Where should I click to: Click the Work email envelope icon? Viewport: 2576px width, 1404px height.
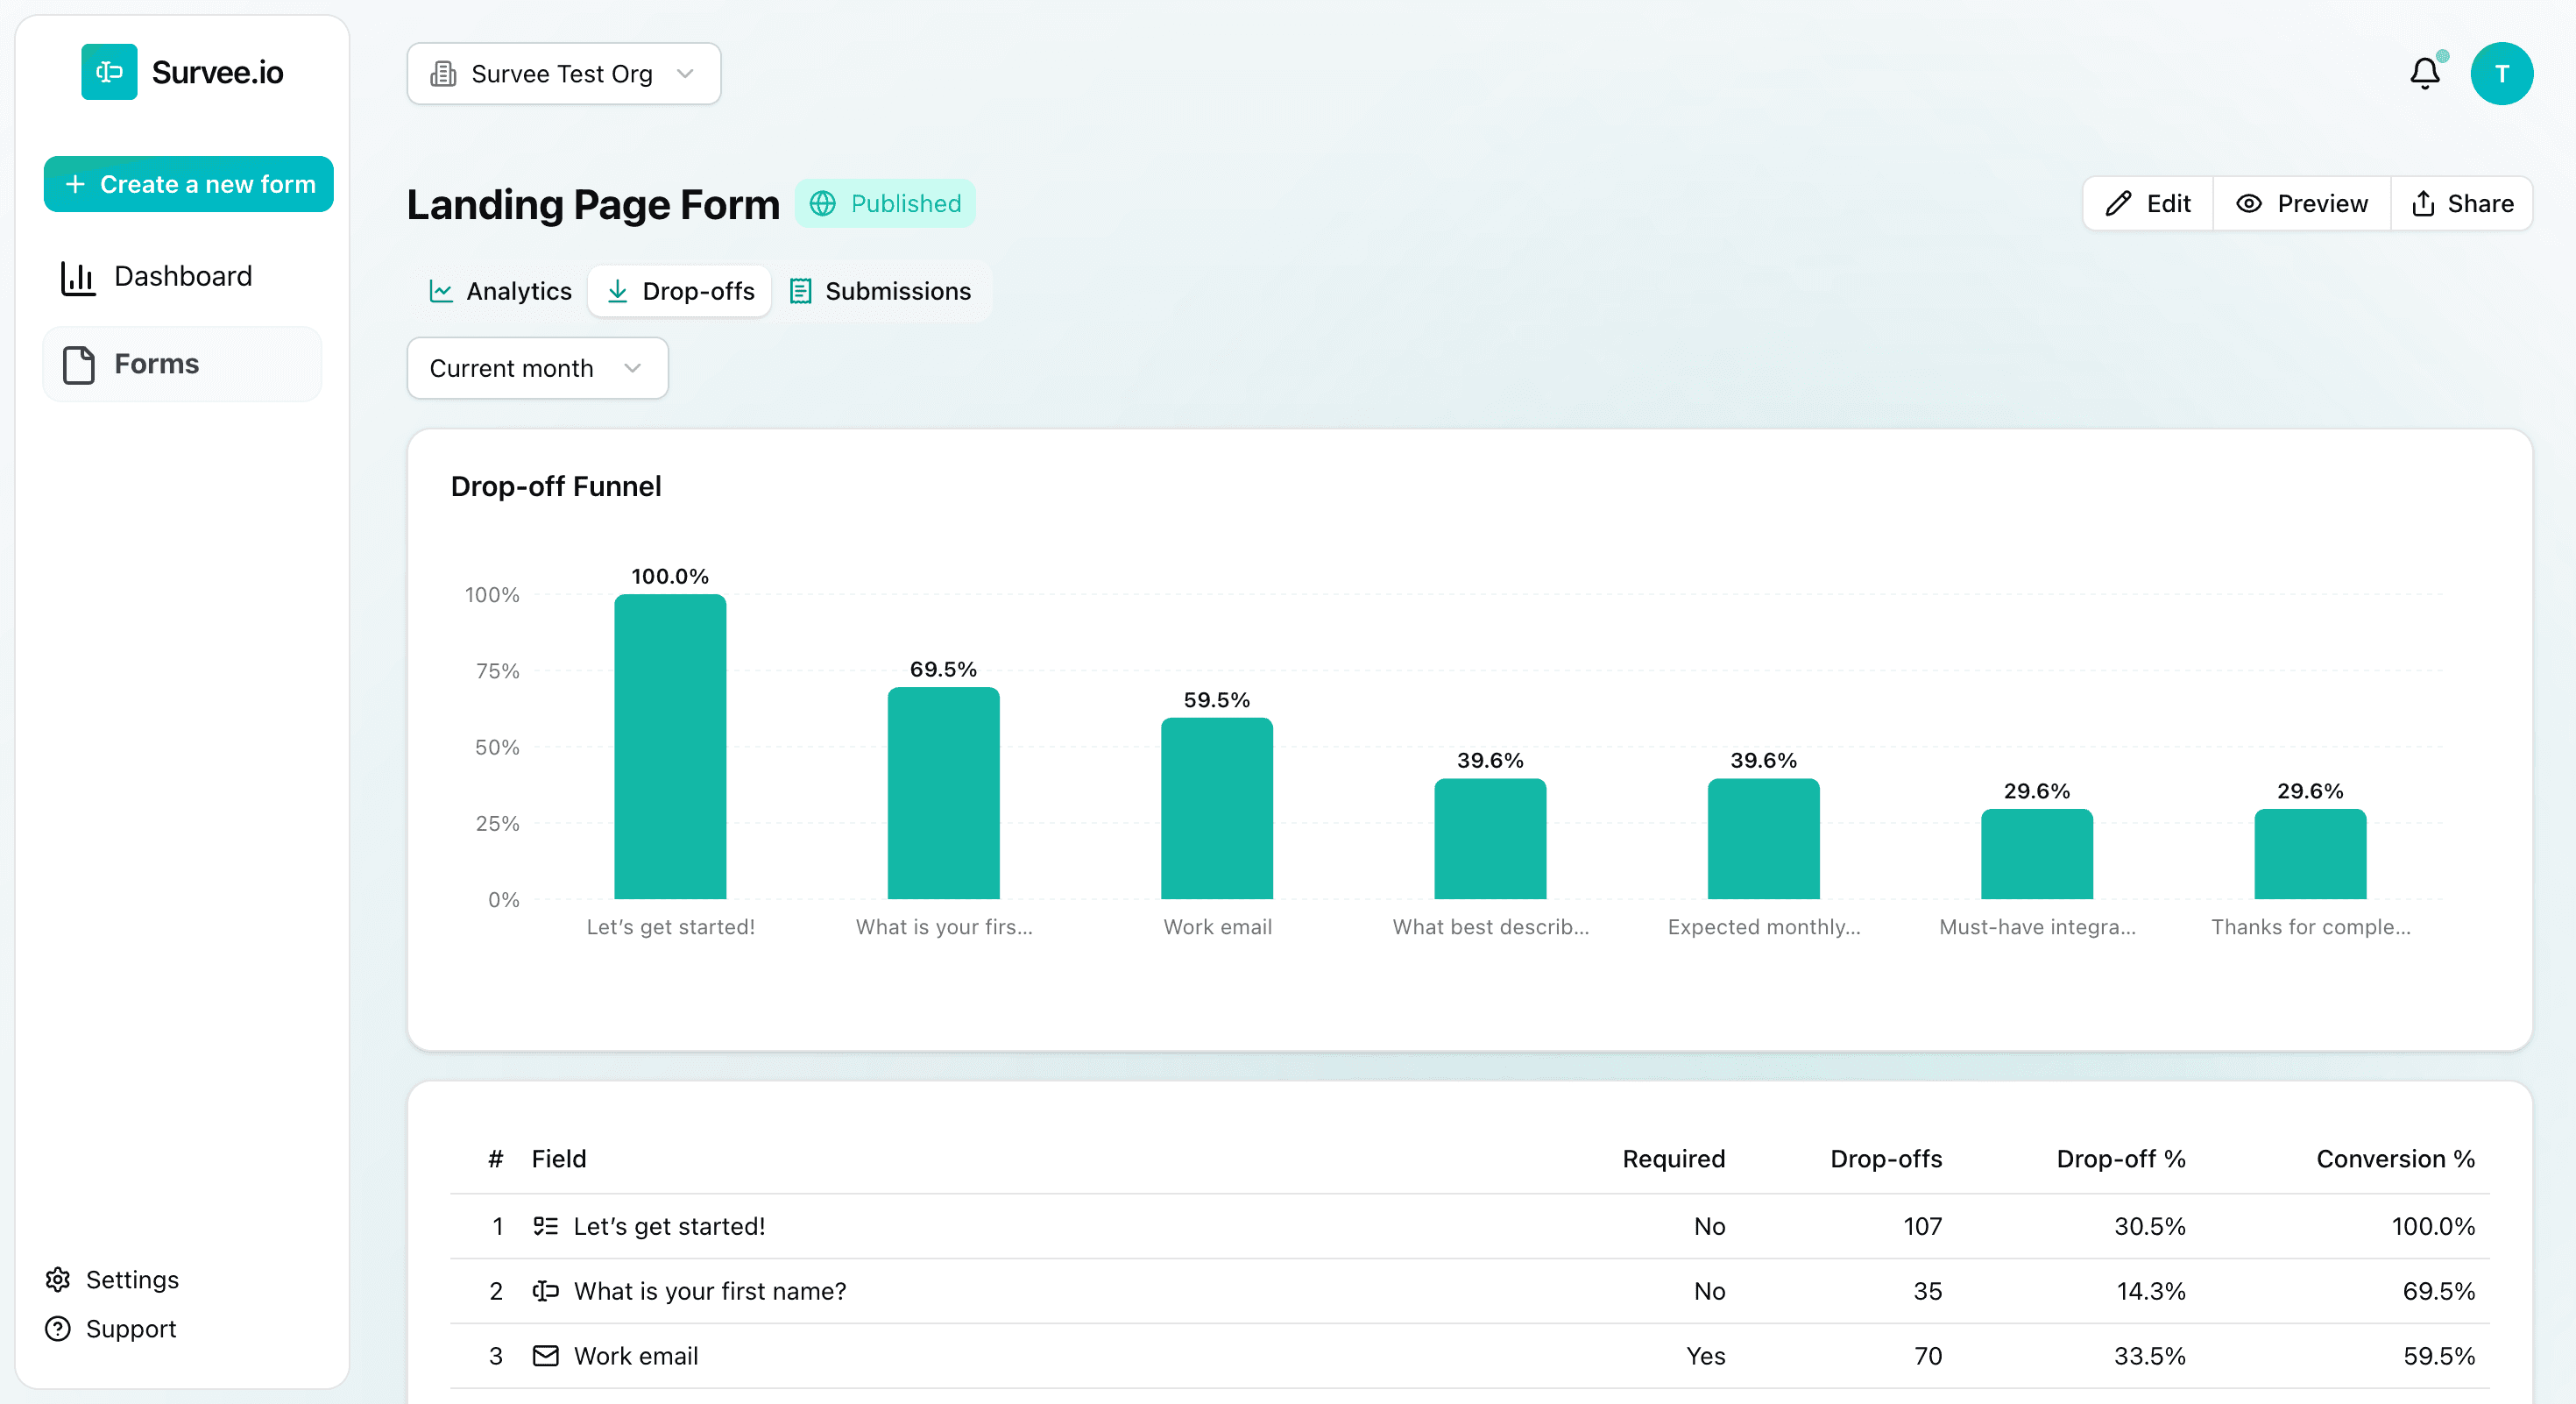pos(545,1355)
